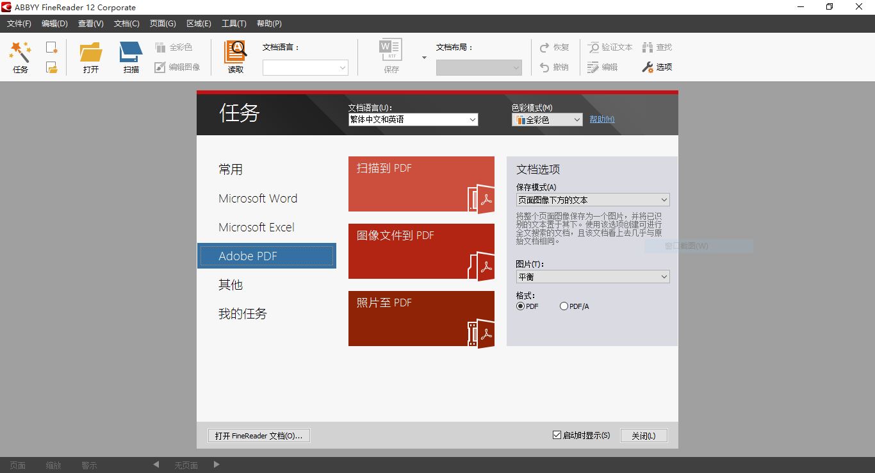Click the 读取 recognize icon

pos(236,52)
